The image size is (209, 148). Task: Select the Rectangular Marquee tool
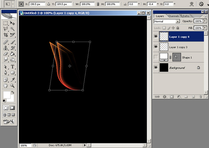coord(5,23)
